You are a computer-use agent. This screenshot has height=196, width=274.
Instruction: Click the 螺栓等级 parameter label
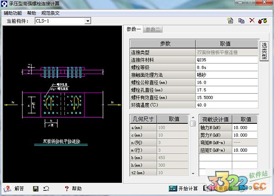tap(163, 68)
